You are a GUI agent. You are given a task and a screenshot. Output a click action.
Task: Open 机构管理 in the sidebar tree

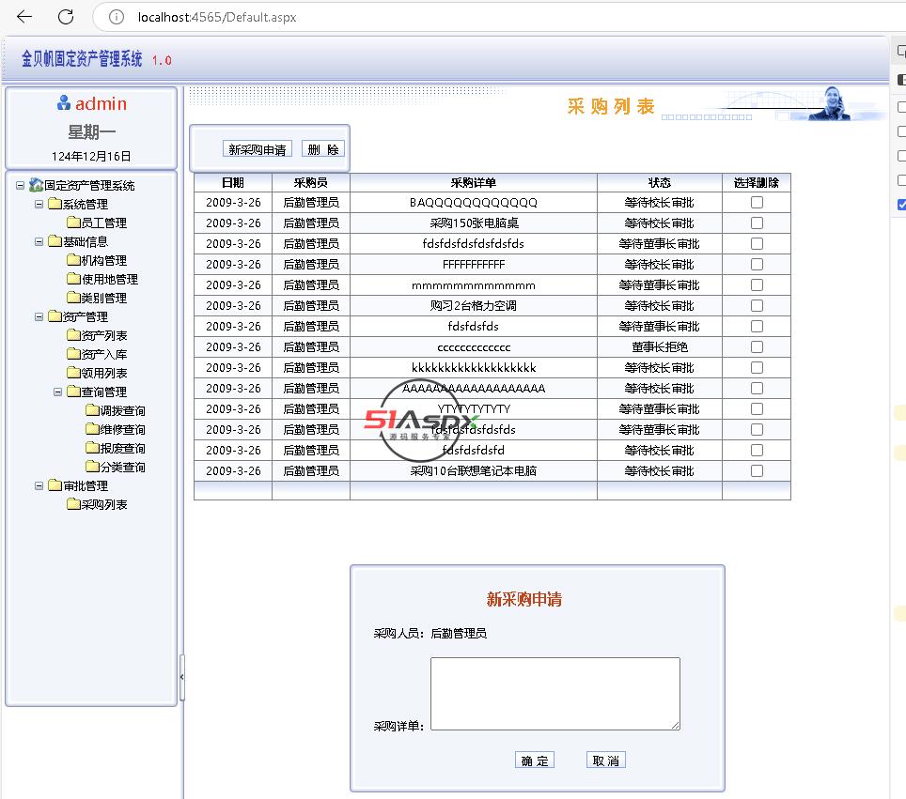click(103, 260)
